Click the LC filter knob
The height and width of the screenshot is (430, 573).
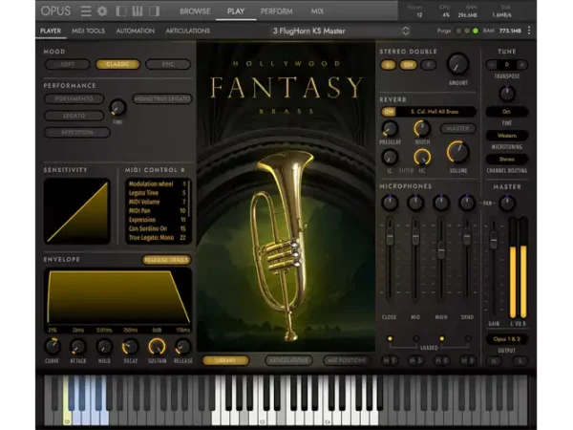click(390, 158)
